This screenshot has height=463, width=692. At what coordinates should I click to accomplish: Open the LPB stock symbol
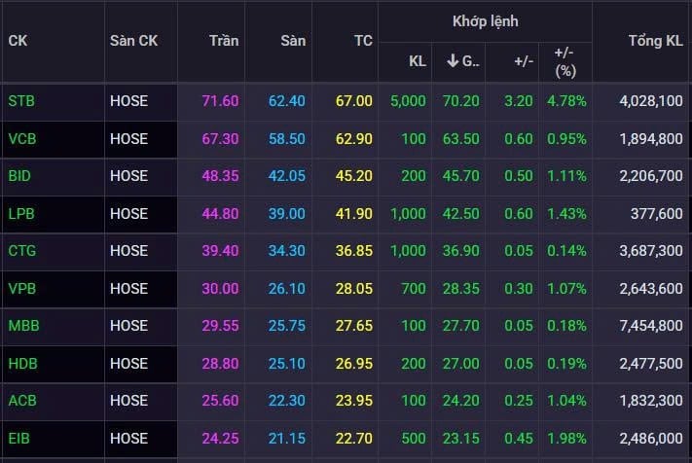click(x=19, y=213)
